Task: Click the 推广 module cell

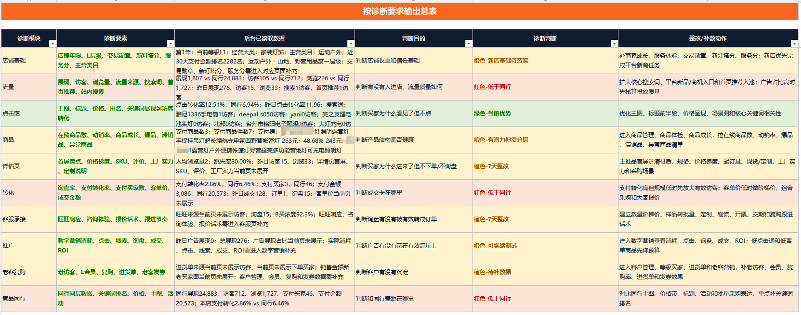Action: (x=29, y=246)
